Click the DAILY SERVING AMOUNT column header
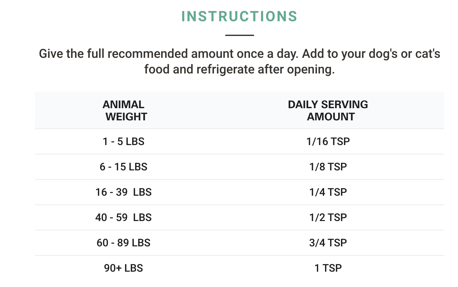 point(328,110)
